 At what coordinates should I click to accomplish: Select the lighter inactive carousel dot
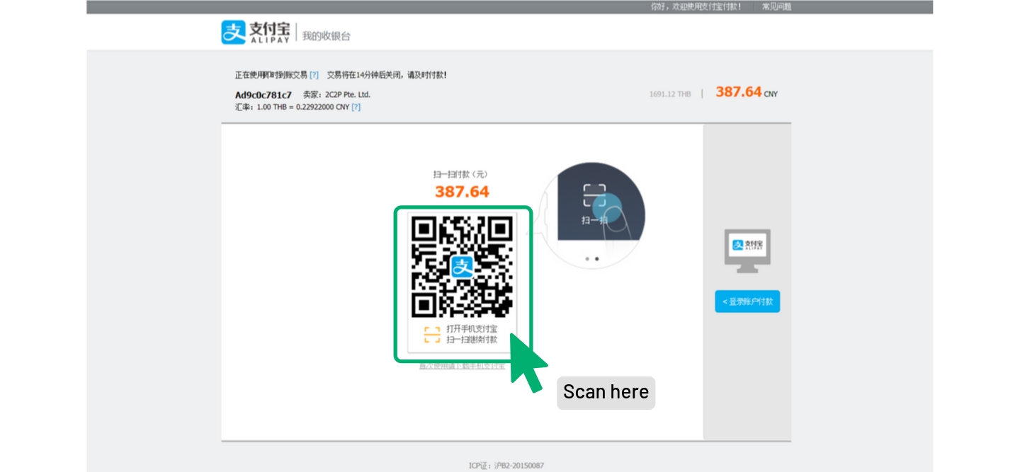(586, 259)
